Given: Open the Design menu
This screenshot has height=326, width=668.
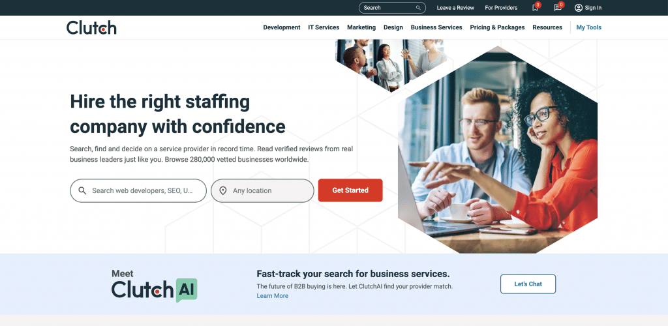Looking at the screenshot, I should [393, 27].
